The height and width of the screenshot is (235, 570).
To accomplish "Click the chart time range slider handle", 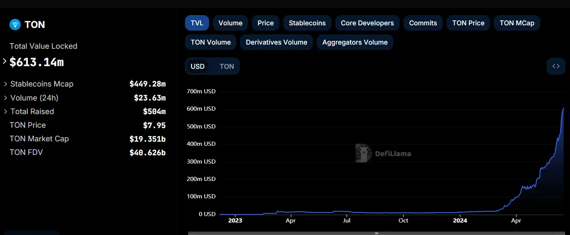I will pos(376,233).
